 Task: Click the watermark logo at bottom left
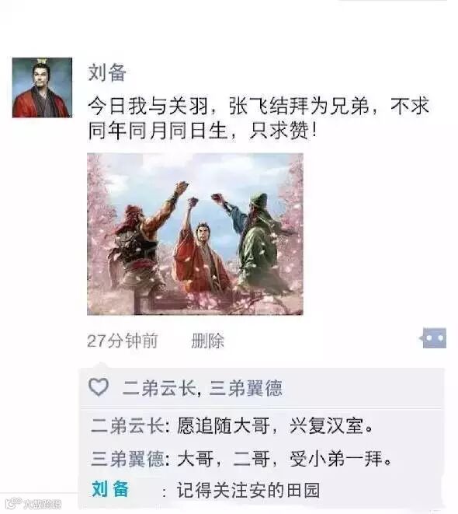(x=13, y=503)
